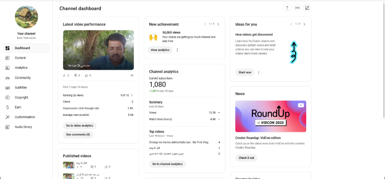Open published video thumbnail with 13 views
This screenshot has width=385, height=179.
[x=69, y=176]
